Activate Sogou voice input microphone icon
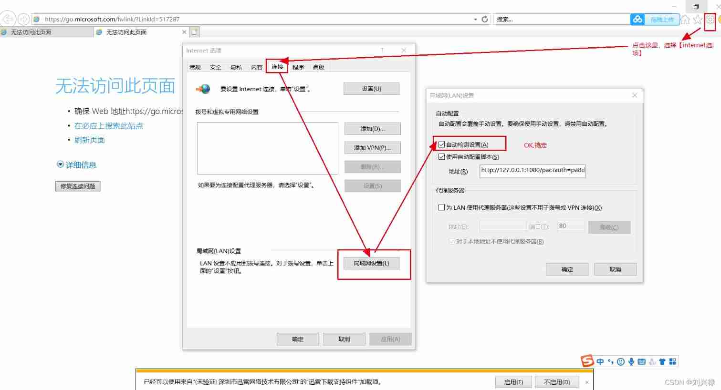Viewport: 721px width, 390px height. 631,361
